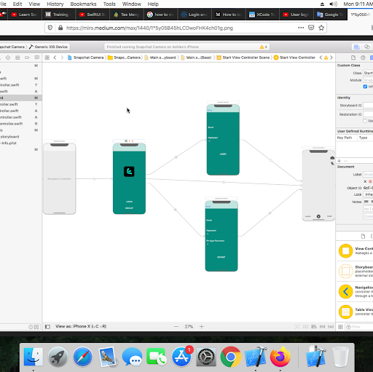Screen dimensions: 373x372
Task: Click the object library Filter field
Action: point(359,327)
